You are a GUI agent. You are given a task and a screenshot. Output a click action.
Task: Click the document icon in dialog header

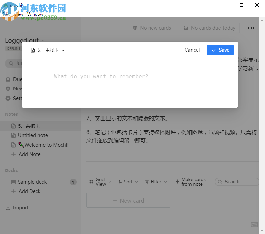coord(33,50)
